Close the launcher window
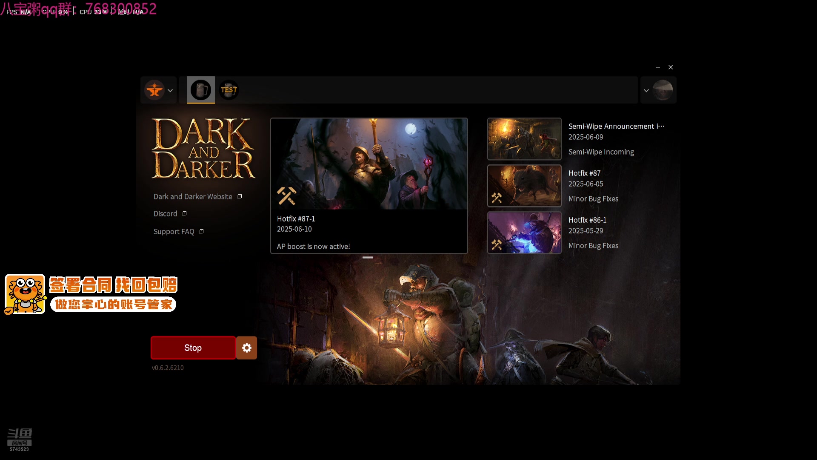 click(671, 67)
